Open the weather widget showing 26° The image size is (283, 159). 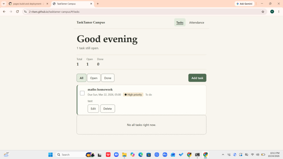pos(6,154)
